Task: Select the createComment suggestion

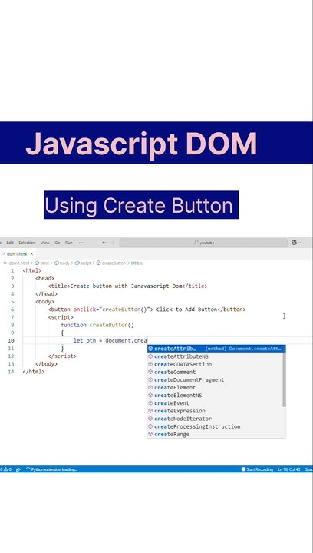Action: [x=215, y=372]
